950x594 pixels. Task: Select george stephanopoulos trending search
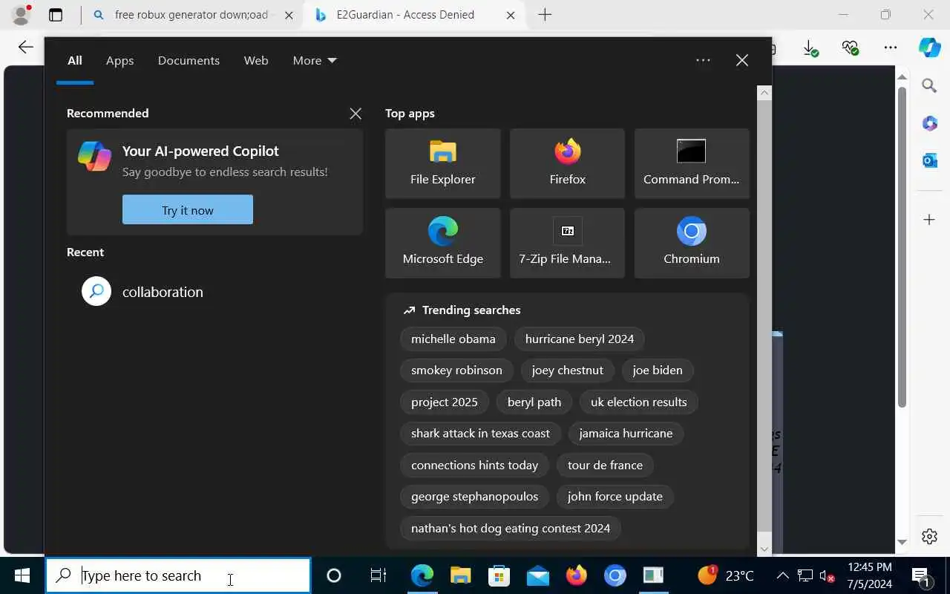[x=475, y=496]
